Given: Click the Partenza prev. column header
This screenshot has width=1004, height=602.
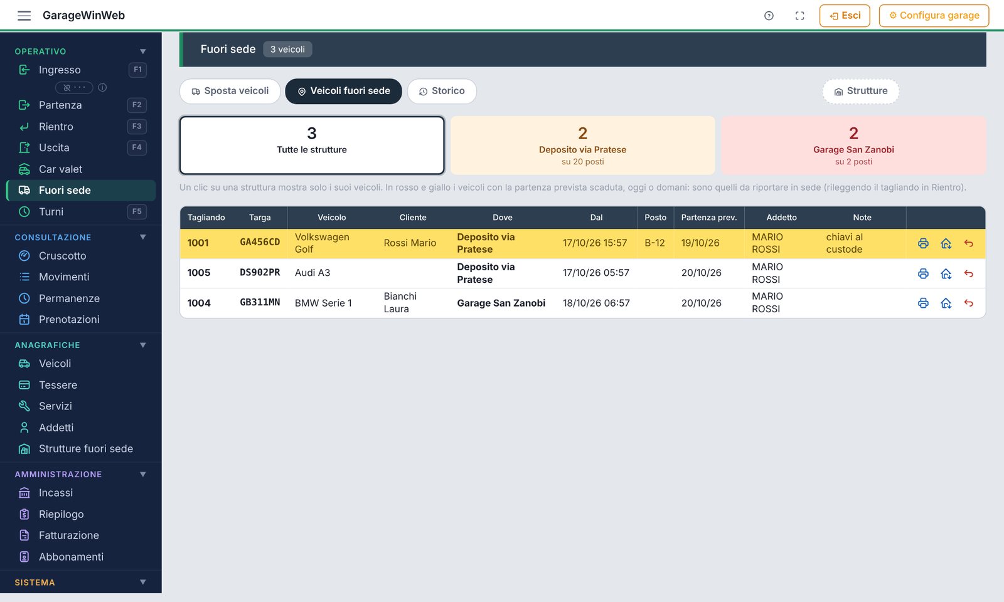Looking at the screenshot, I should [x=709, y=218].
